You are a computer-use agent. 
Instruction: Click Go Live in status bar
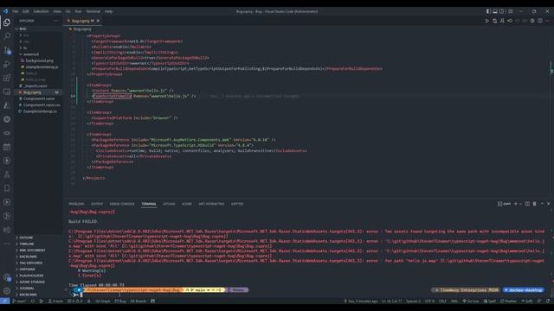point(471,301)
